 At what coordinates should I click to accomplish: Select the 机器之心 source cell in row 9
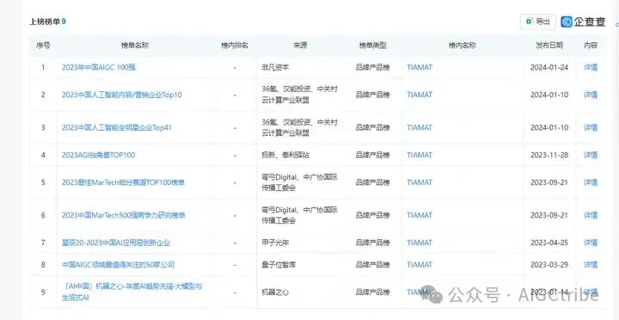tap(275, 292)
